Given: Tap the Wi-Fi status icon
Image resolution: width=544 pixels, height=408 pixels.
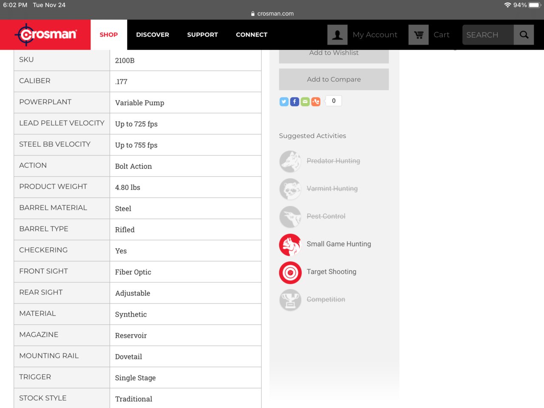Looking at the screenshot, I should (507, 5).
